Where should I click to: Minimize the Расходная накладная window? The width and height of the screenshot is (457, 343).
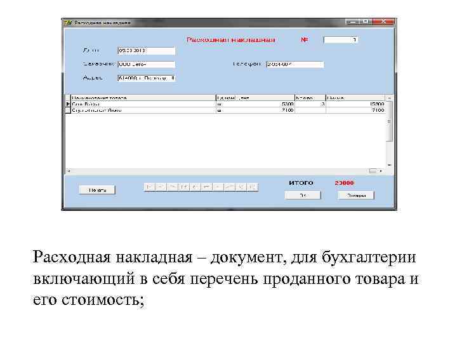(x=352, y=22)
